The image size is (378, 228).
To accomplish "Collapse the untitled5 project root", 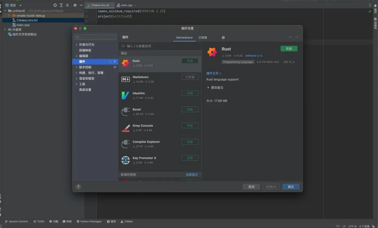I will tap(5, 11).
